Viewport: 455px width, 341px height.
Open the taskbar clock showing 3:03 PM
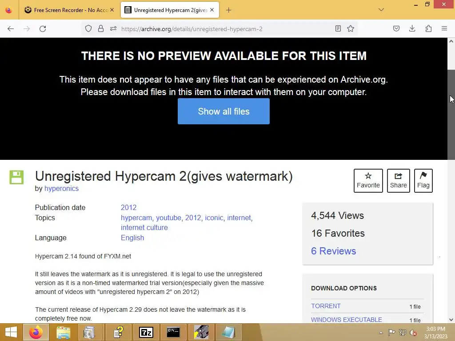pyautogui.click(x=435, y=333)
